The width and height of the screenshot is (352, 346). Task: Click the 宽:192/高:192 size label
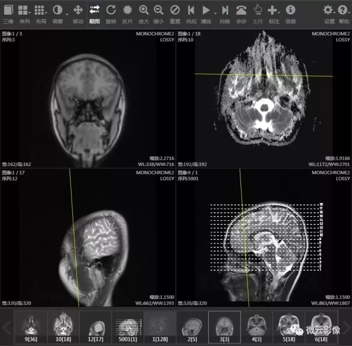point(192,164)
